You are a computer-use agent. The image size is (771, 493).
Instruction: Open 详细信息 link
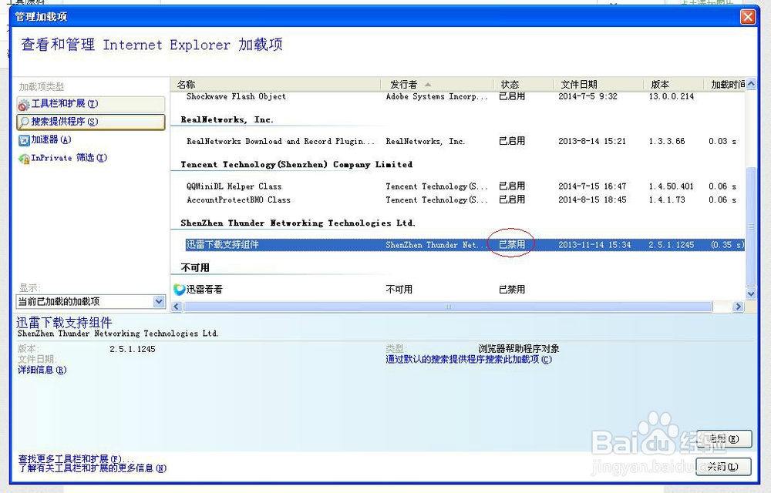pyautogui.click(x=42, y=370)
